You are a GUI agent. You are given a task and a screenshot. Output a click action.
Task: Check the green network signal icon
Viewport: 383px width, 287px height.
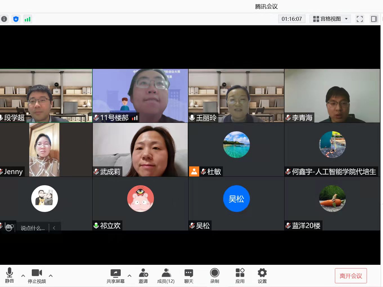(28, 19)
